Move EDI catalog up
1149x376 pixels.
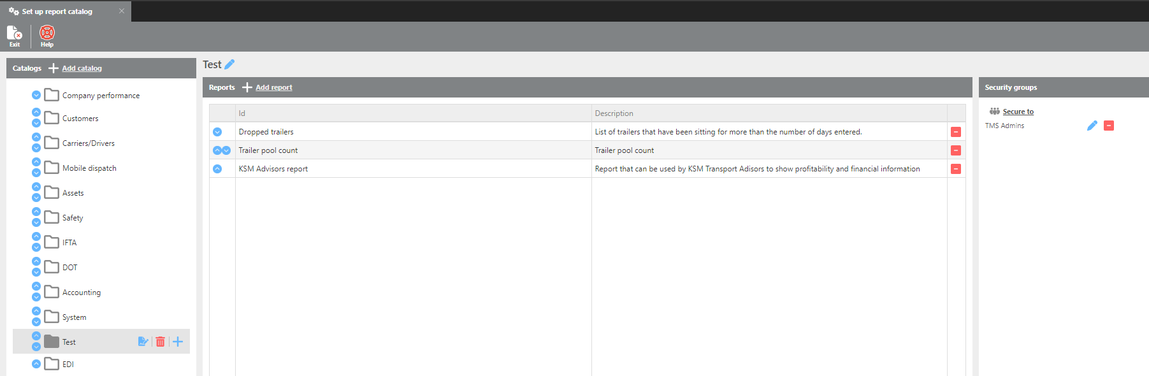coord(36,364)
